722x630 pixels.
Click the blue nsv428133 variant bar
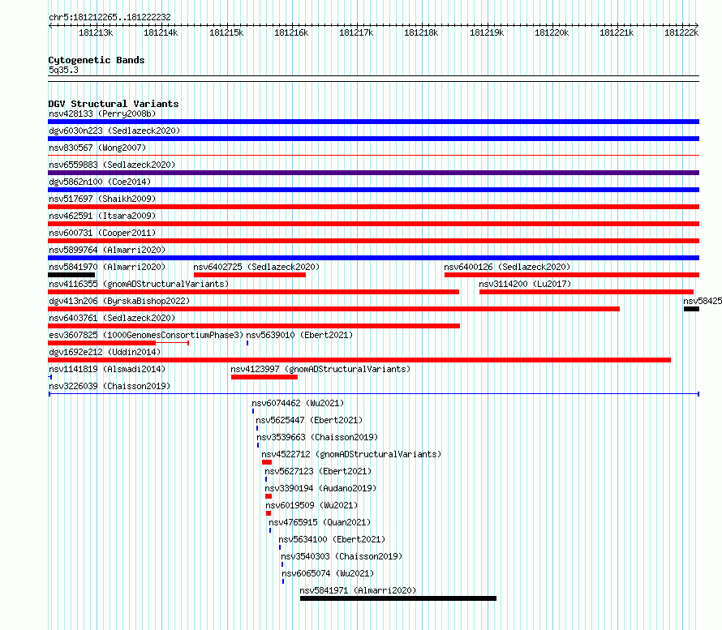coord(373,122)
